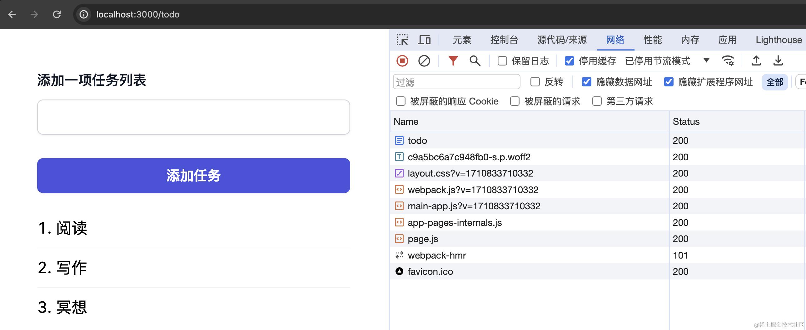Toggle the device toolbar icon
This screenshot has width=806, height=330.
(424, 40)
